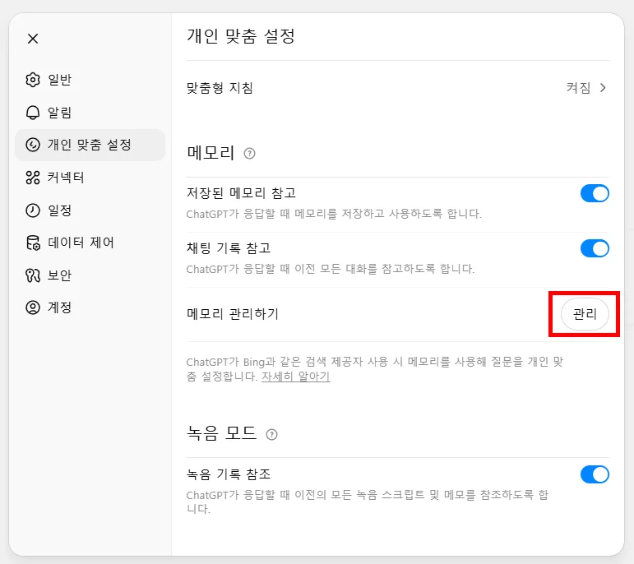Open the 보안 section
The width and height of the screenshot is (634, 564).
point(90,275)
